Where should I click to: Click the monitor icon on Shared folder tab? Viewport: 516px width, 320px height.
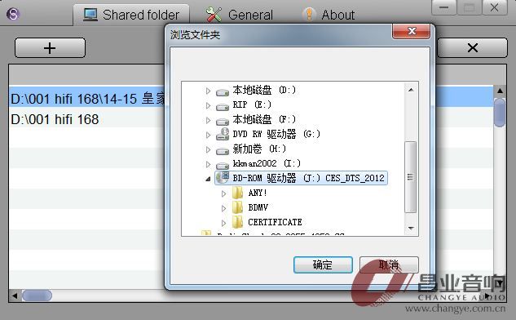(90, 15)
